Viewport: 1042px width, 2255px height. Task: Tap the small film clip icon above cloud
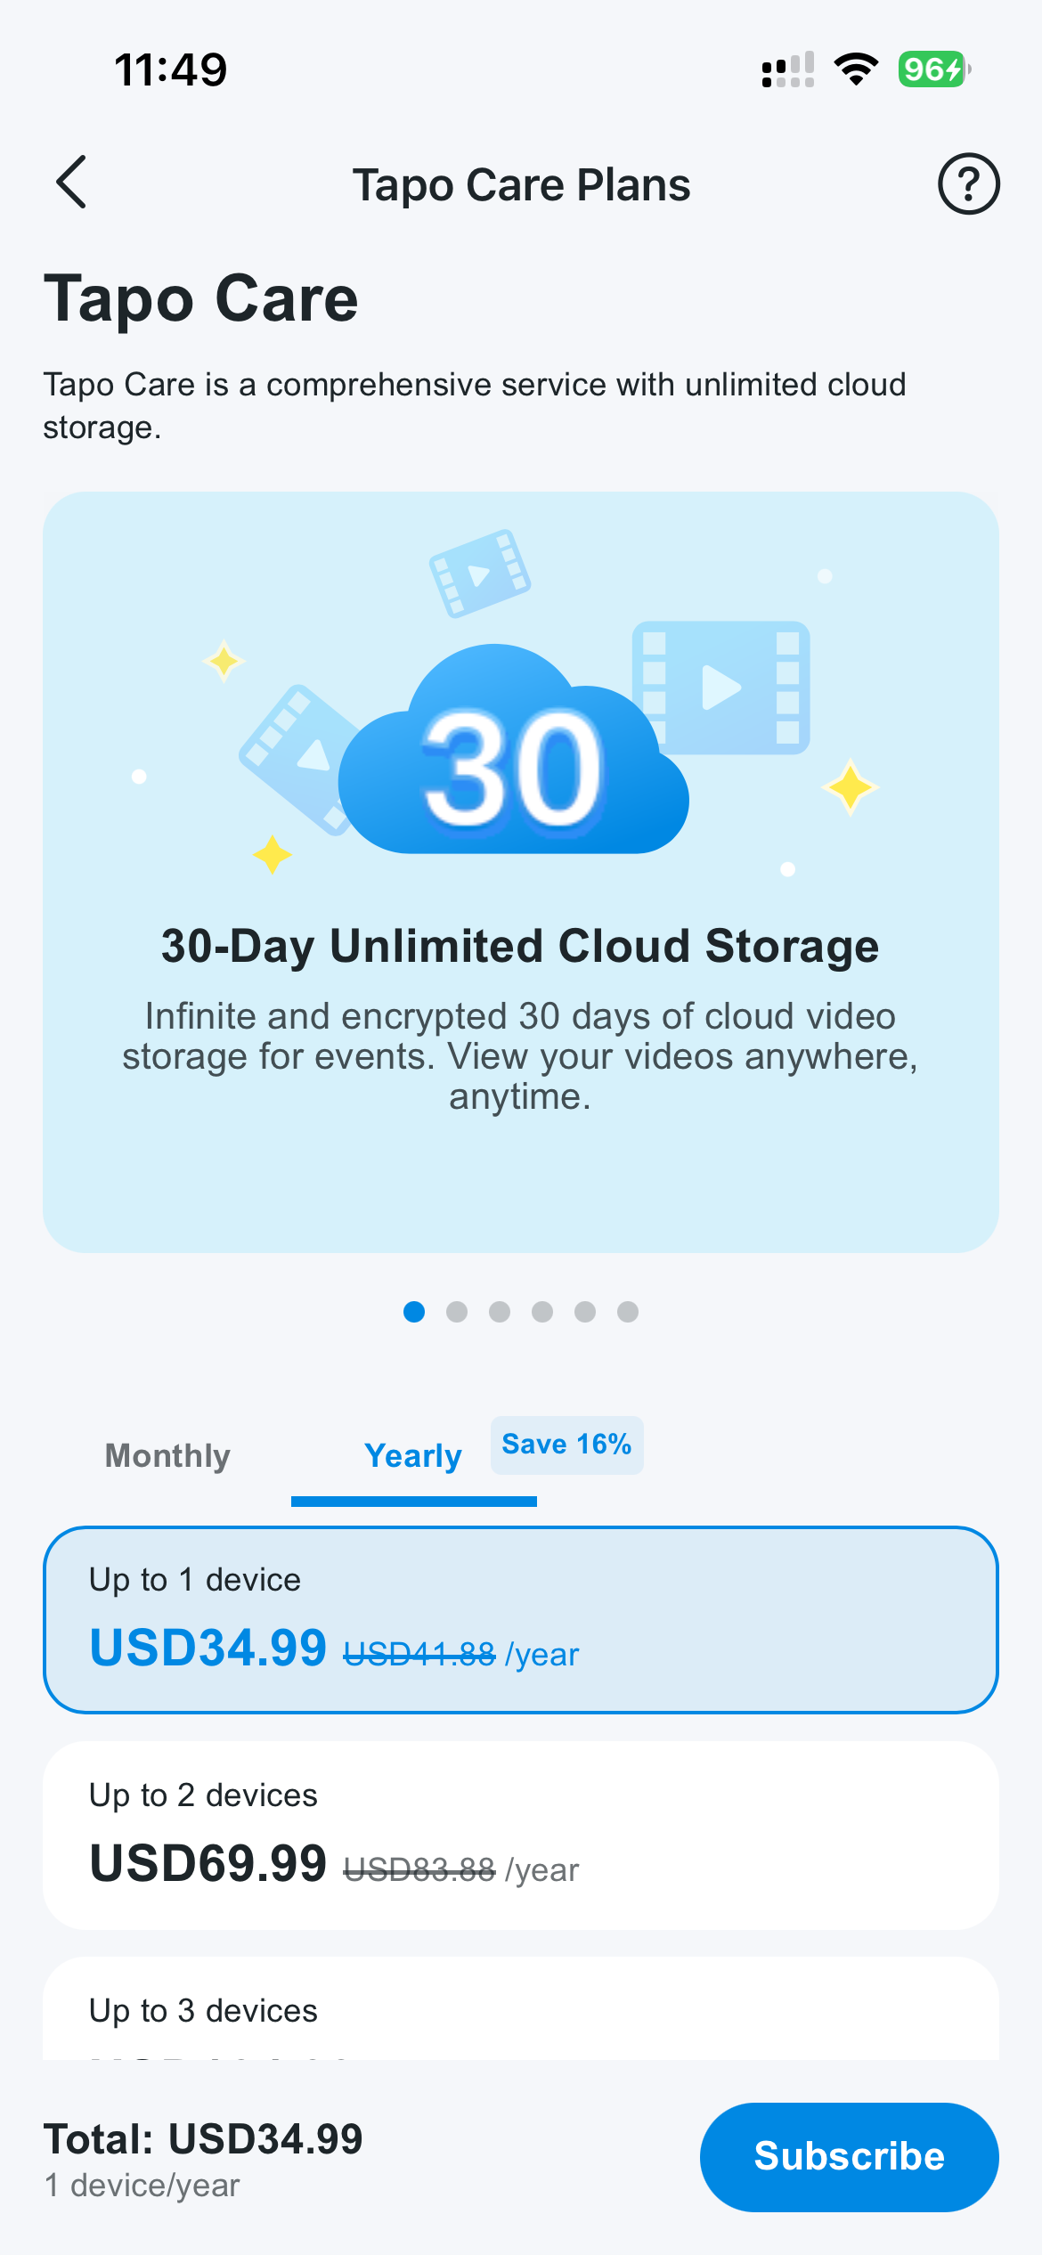480,573
